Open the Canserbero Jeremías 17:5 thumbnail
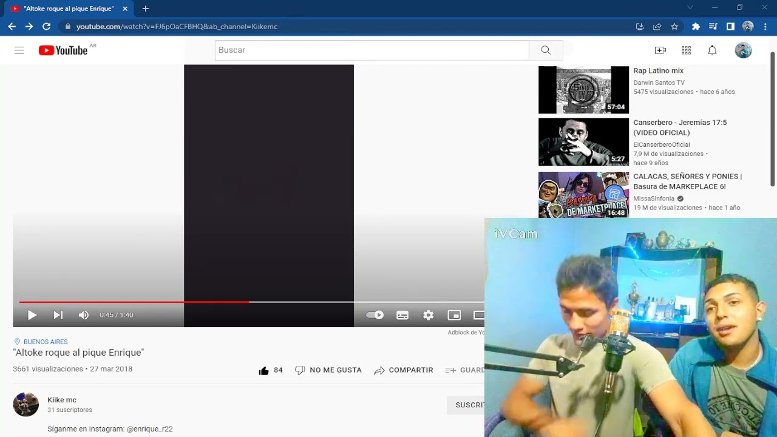Screen dimensions: 777x437 [x=583, y=142]
